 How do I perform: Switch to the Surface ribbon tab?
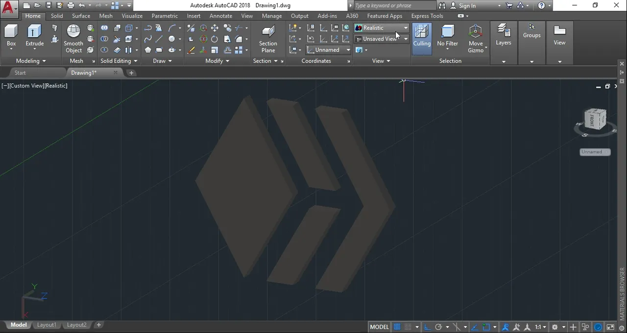click(x=81, y=16)
